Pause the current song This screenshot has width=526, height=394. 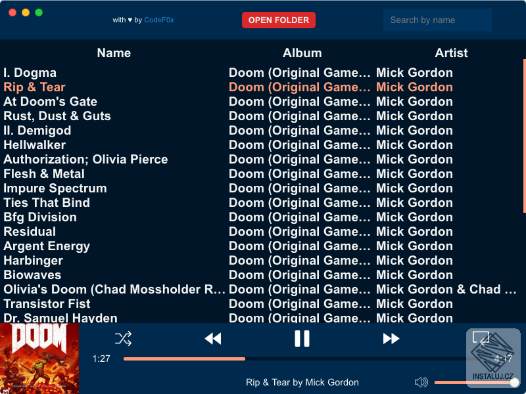302,338
